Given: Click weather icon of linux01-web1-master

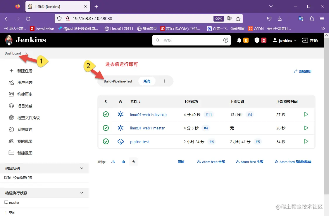Looking at the screenshot, I should (120, 128).
